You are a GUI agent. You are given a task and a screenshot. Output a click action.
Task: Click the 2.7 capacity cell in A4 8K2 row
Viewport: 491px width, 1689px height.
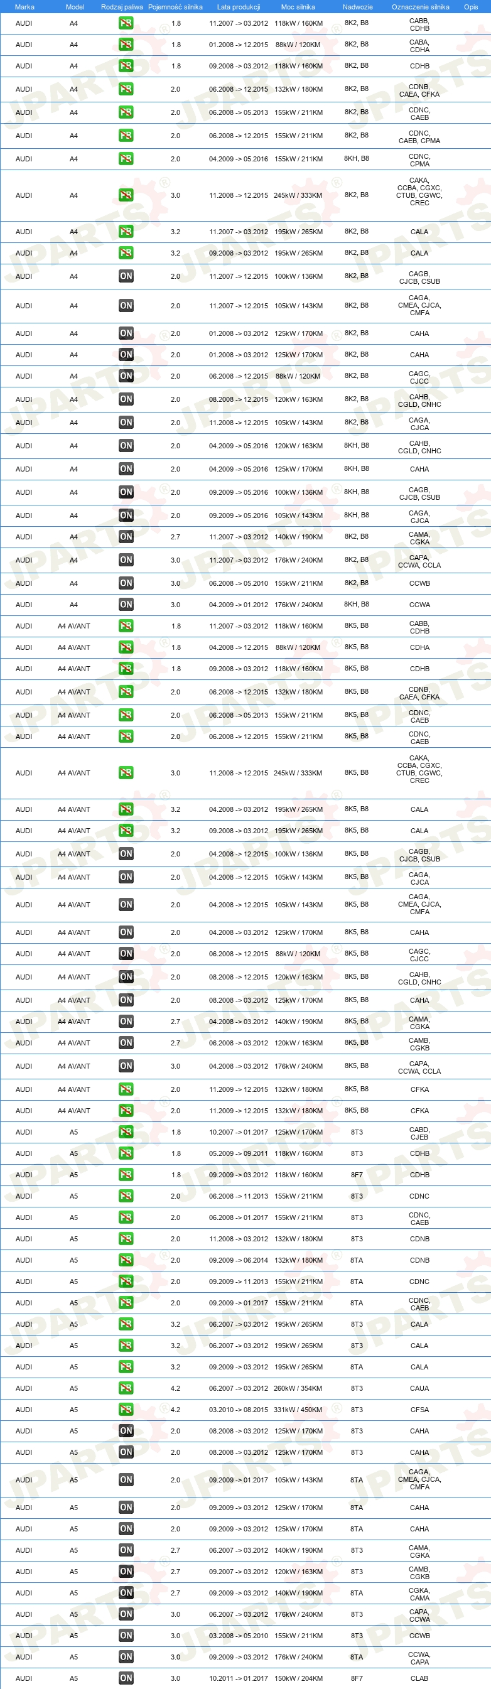pos(176,537)
